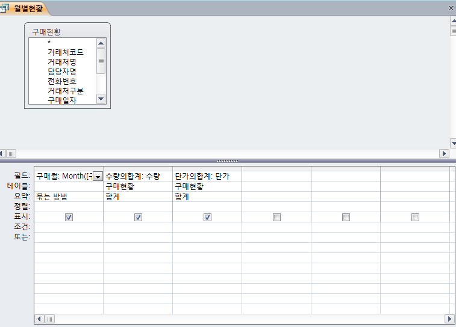Click the 합계 summary cell under 수량의합계
This screenshot has height=327, width=456.
(138, 197)
